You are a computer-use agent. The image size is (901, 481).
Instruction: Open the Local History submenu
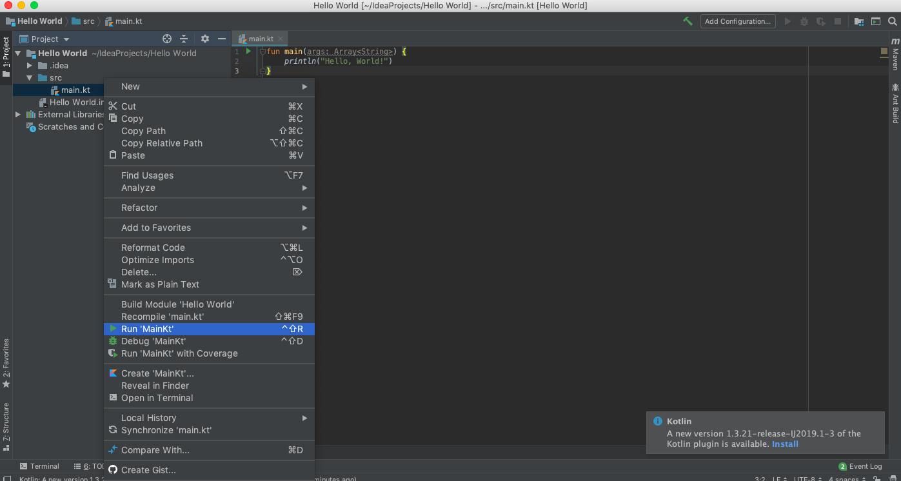[209, 418]
